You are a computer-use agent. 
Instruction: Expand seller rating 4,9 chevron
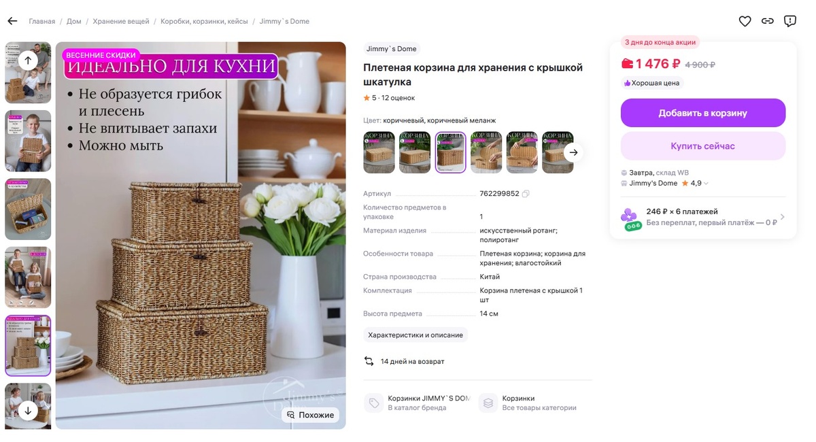(x=706, y=184)
